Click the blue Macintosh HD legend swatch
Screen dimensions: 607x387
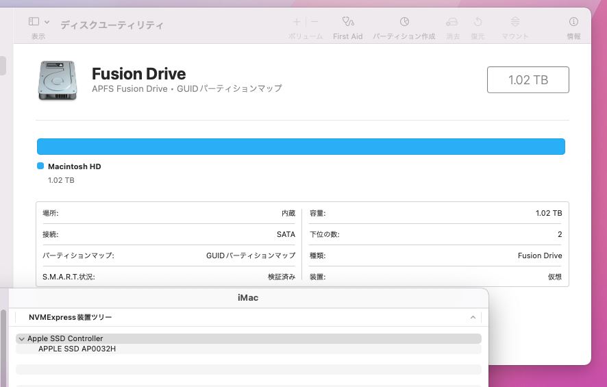40,166
